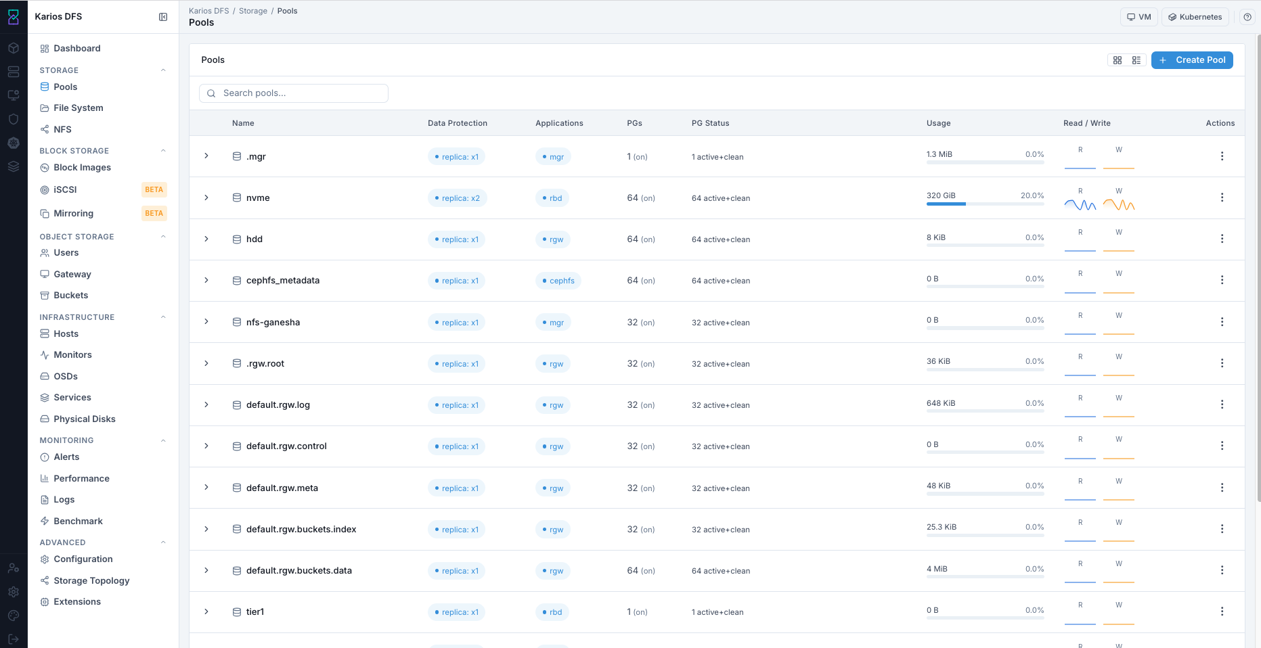Open actions menu for nfs-ganesha pool

point(1222,322)
